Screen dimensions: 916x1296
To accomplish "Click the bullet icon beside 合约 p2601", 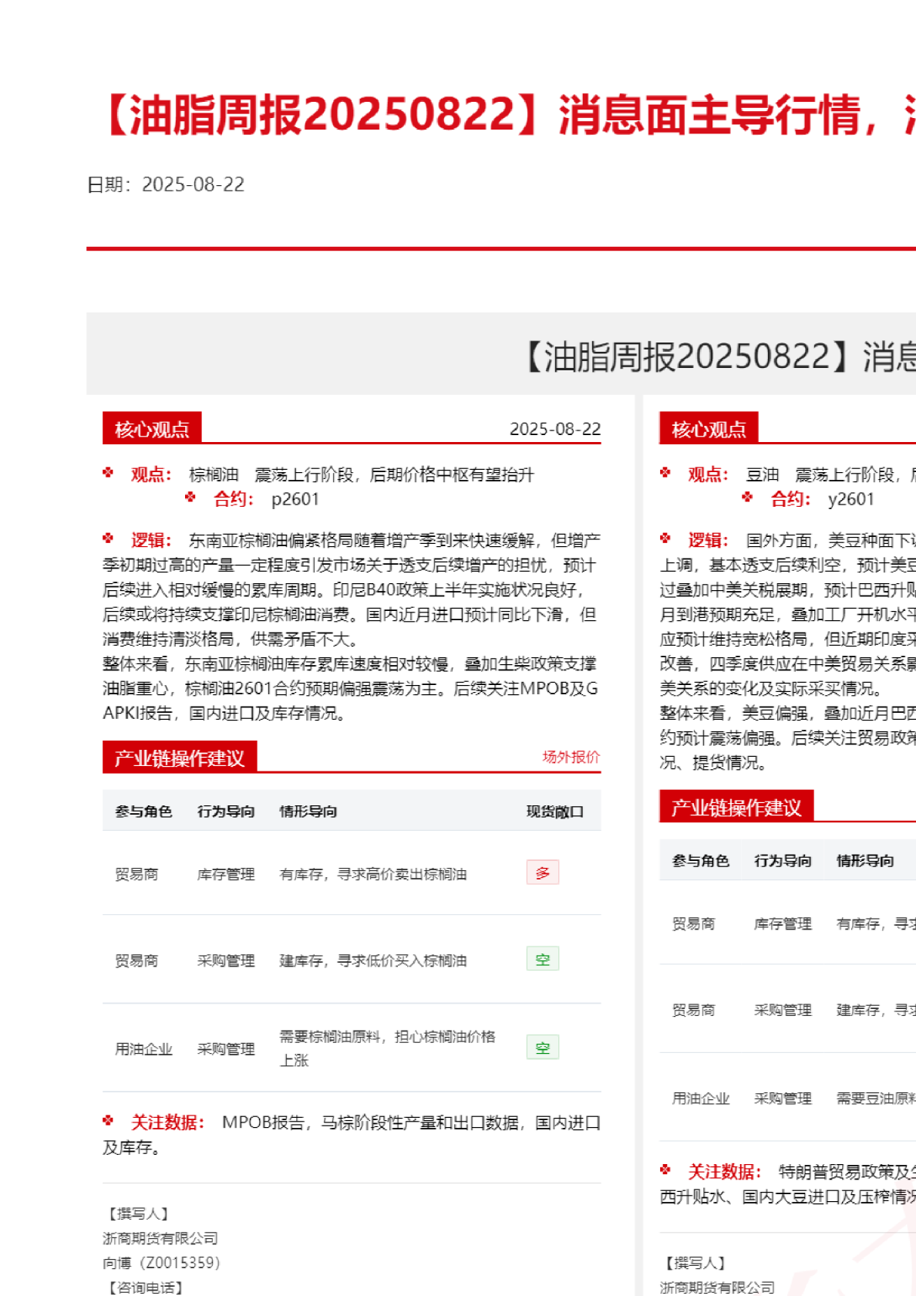I will point(190,498).
